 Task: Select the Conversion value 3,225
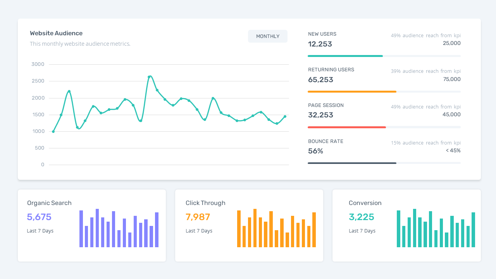click(362, 217)
